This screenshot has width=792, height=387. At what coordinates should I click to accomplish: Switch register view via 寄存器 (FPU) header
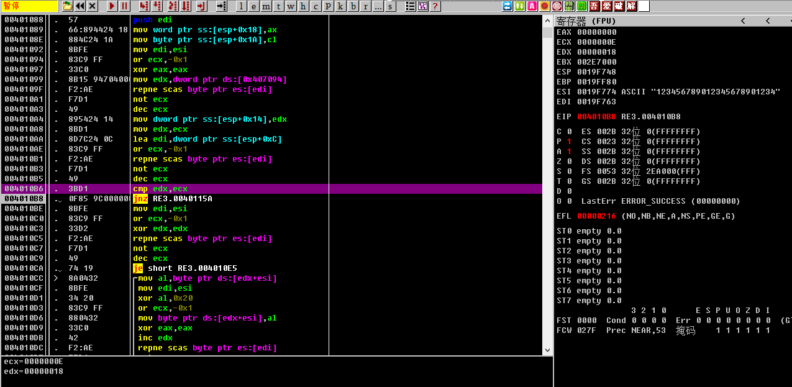click(x=586, y=20)
